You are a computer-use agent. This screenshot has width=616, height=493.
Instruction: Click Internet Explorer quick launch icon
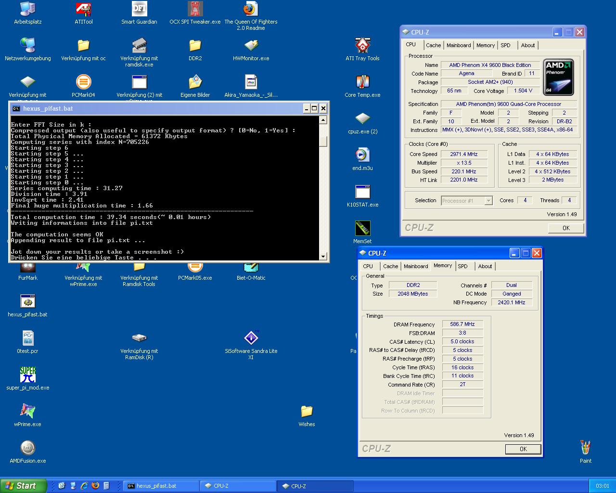click(84, 486)
